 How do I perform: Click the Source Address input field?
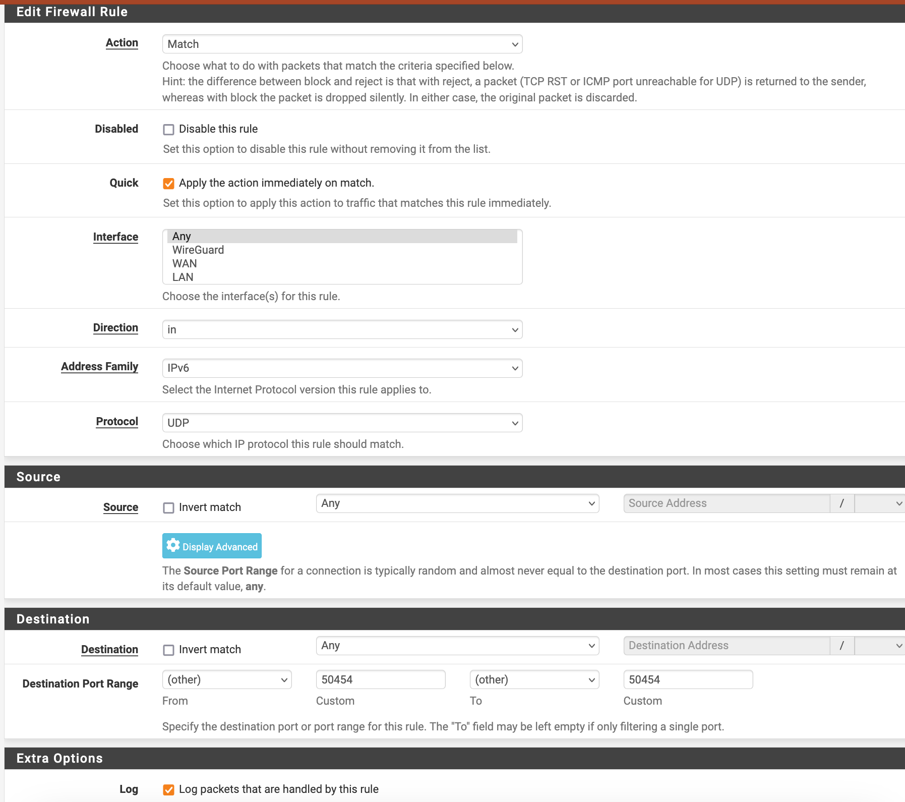pyautogui.click(x=727, y=503)
